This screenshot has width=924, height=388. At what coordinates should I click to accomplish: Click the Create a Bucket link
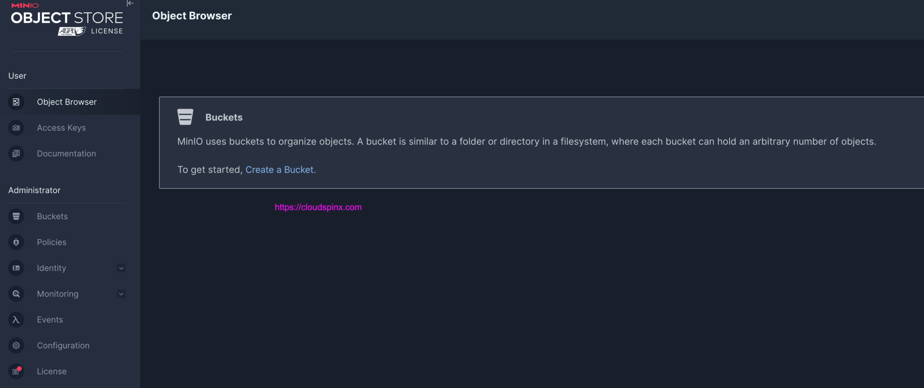point(280,170)
